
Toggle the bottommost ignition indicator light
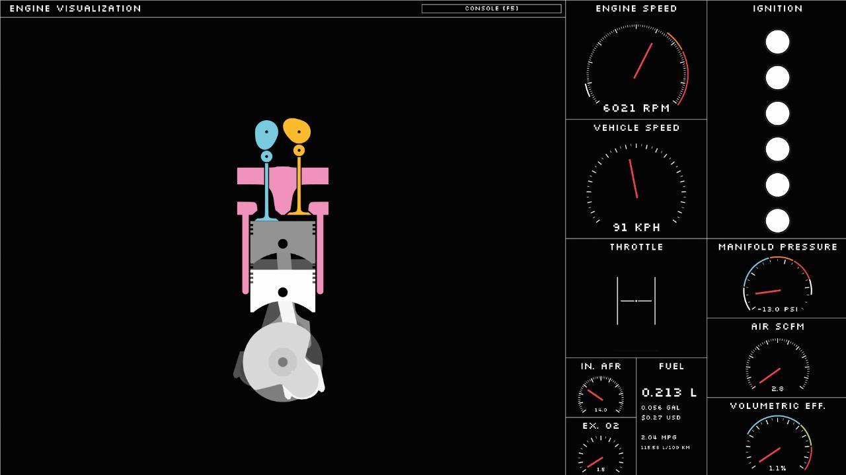click(x=777, y=221)
